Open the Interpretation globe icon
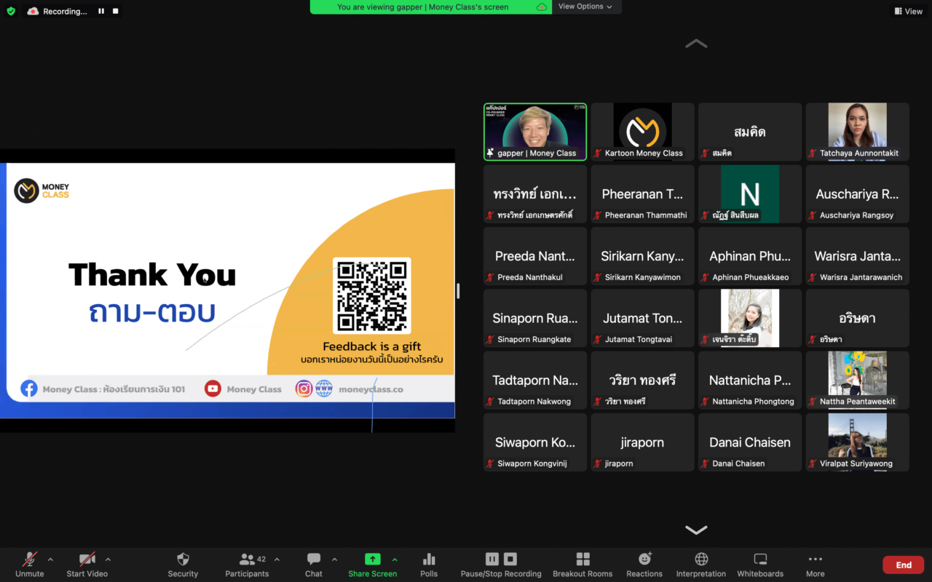The height and width of the screenshot is (582, 932). pyautogui.click(x=701, y=559)
